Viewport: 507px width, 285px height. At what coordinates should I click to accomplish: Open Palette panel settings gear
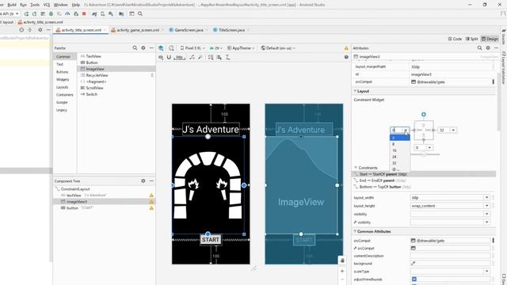tap(143, 47)
